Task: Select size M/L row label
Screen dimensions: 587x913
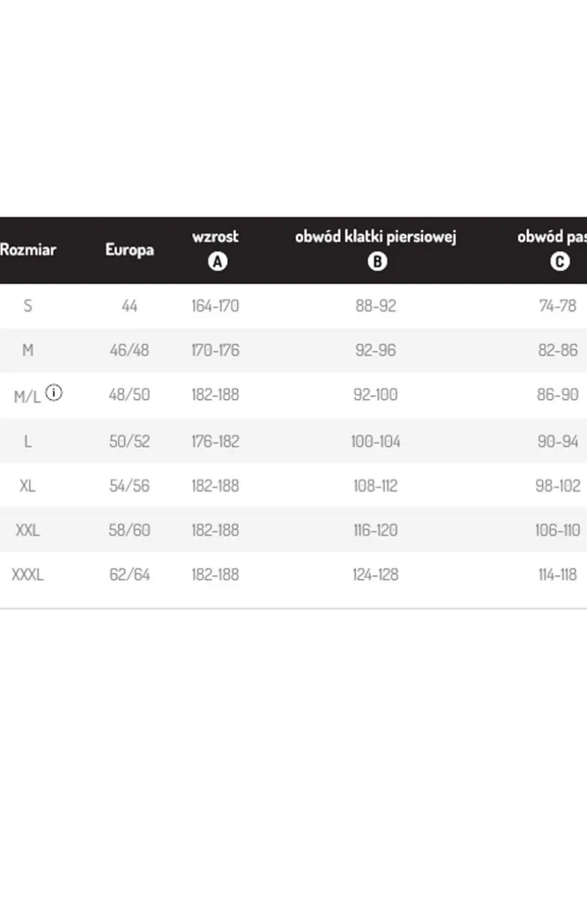Action: coord(26,397)
